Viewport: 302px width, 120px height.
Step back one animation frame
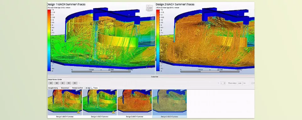coord(57,83)
